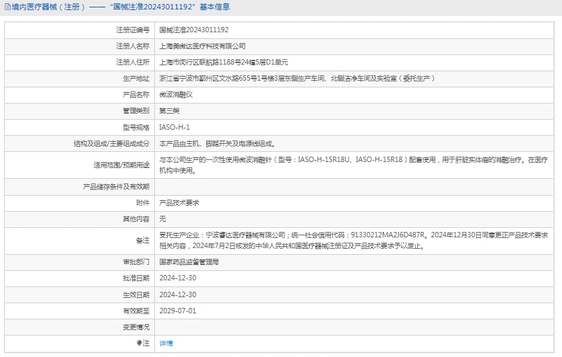
Task: Click registrant name 上海美微达医疗科技有限公司
Action: (202, 46)
